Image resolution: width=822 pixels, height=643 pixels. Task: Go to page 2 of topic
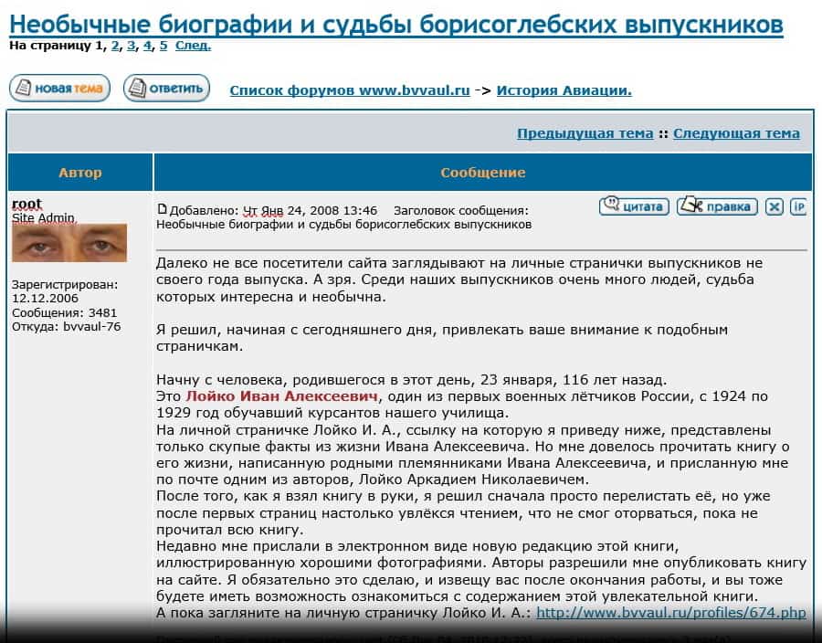115,46
